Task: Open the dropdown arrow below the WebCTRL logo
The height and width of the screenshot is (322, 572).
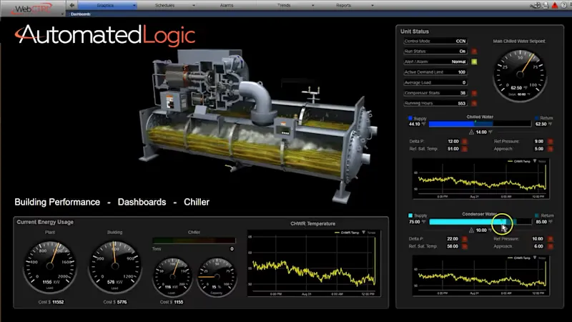Action: pyautogui.click(x=62, y=14)
